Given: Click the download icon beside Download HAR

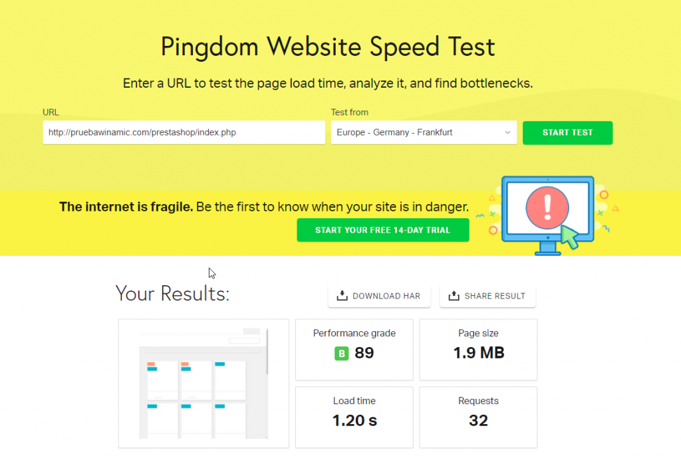Looking at the screenshot, I should click(x=342, y=296).
